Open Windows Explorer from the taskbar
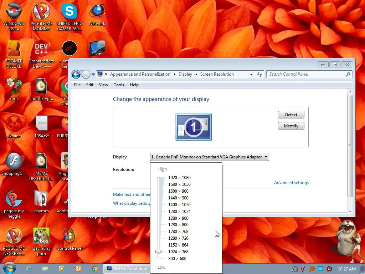The height and width of the screenshot is (274, 365). [45, 269]
